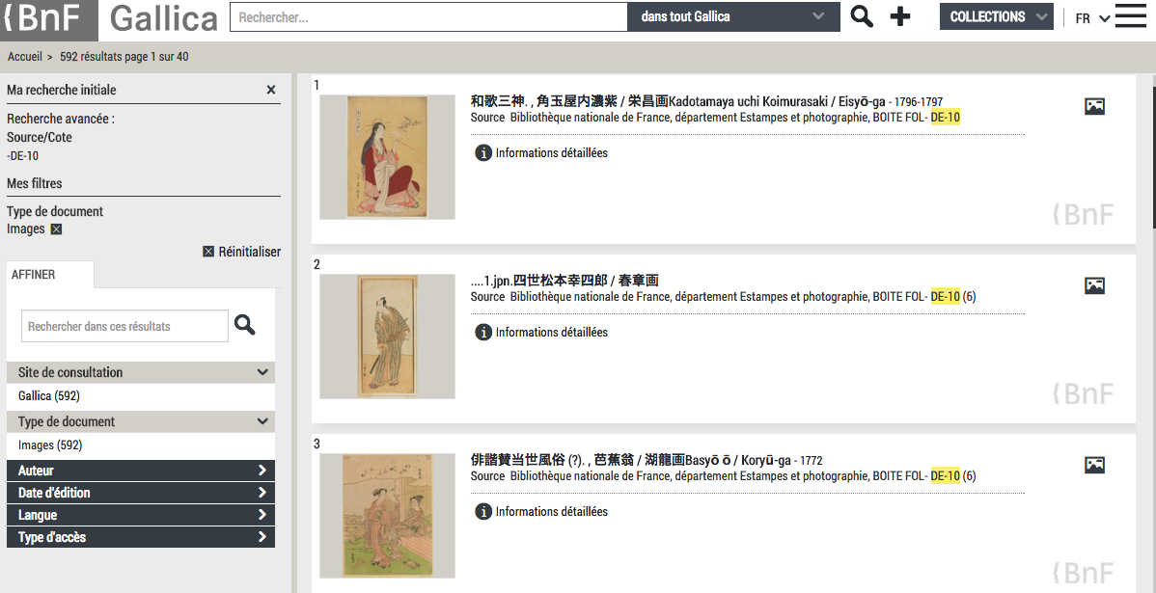Click the info icon for the Basyō ō result
Image resolution: width=1156 pixels, height=593 pixels.
pyautogui.click(x=482, y=511)
